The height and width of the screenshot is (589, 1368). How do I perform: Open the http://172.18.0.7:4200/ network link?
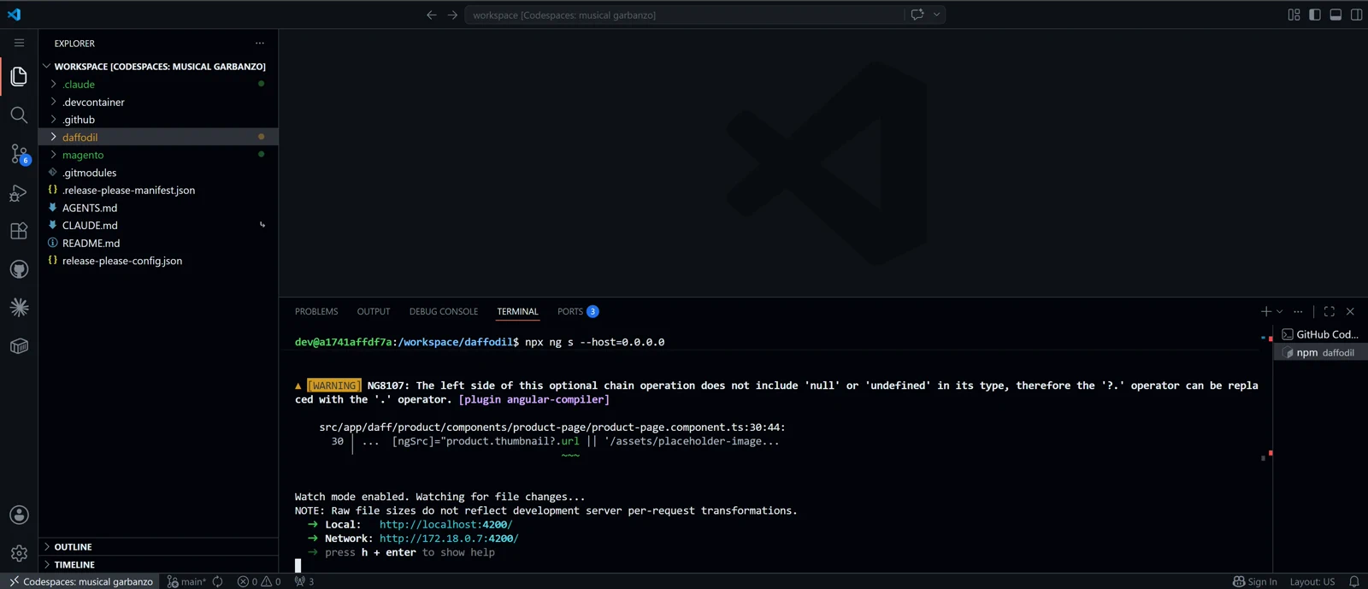coord(449,539)
